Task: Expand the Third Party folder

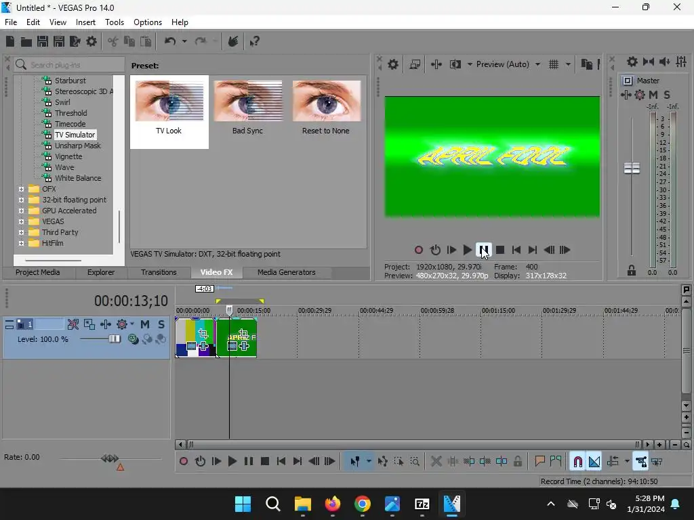Action: (21, 232)
